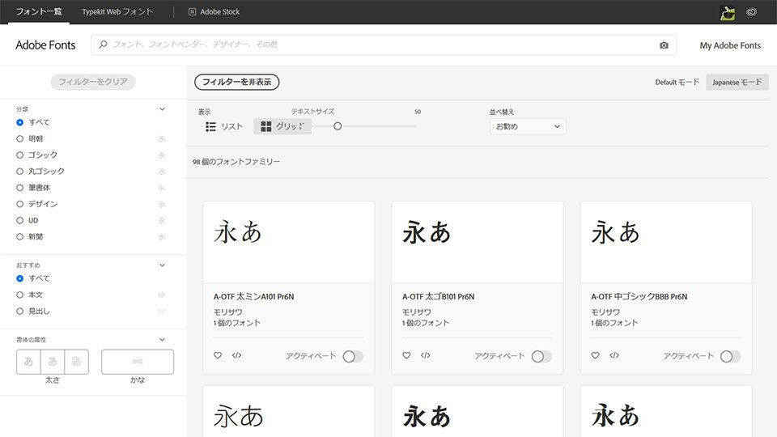Open the Typekit Web フォント tab

pyautogui.click(x=117, y=11)
